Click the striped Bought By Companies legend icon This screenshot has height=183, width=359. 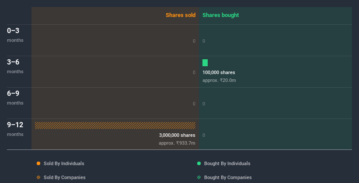(x=199, y=177)
